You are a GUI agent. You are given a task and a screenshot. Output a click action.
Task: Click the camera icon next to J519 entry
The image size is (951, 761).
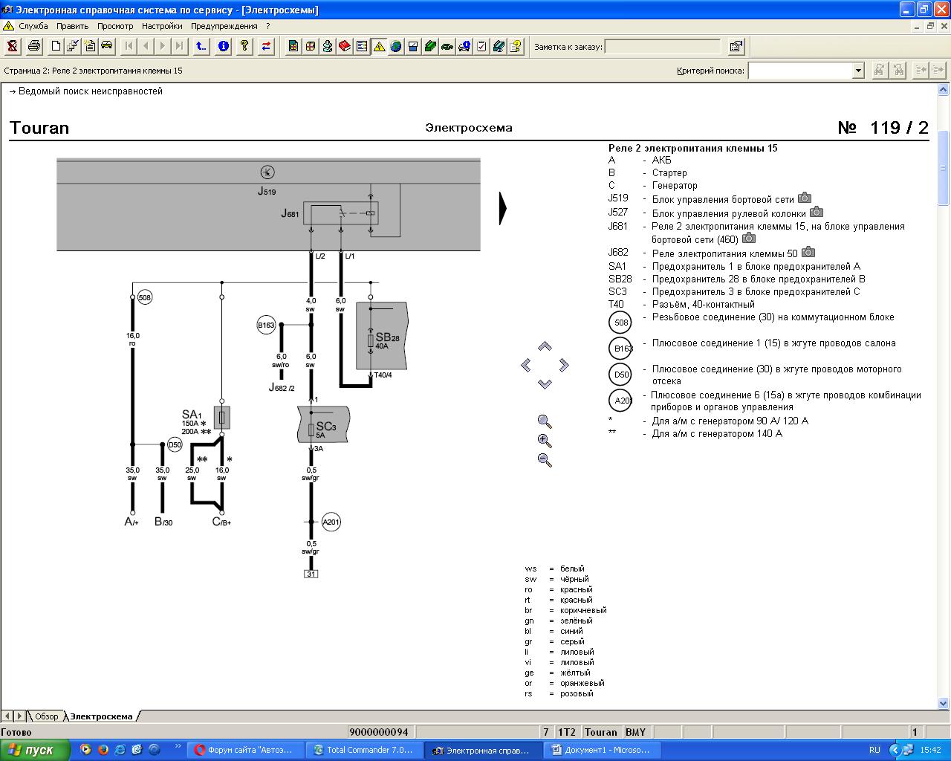coord(805,198)
